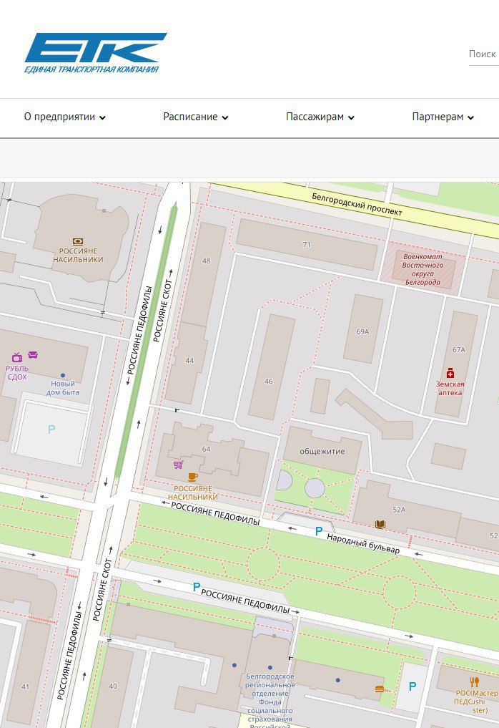Expand the Расписание dropdown arrow
The height and width of the screenshot is (728, 499).
tap(225, 118)
